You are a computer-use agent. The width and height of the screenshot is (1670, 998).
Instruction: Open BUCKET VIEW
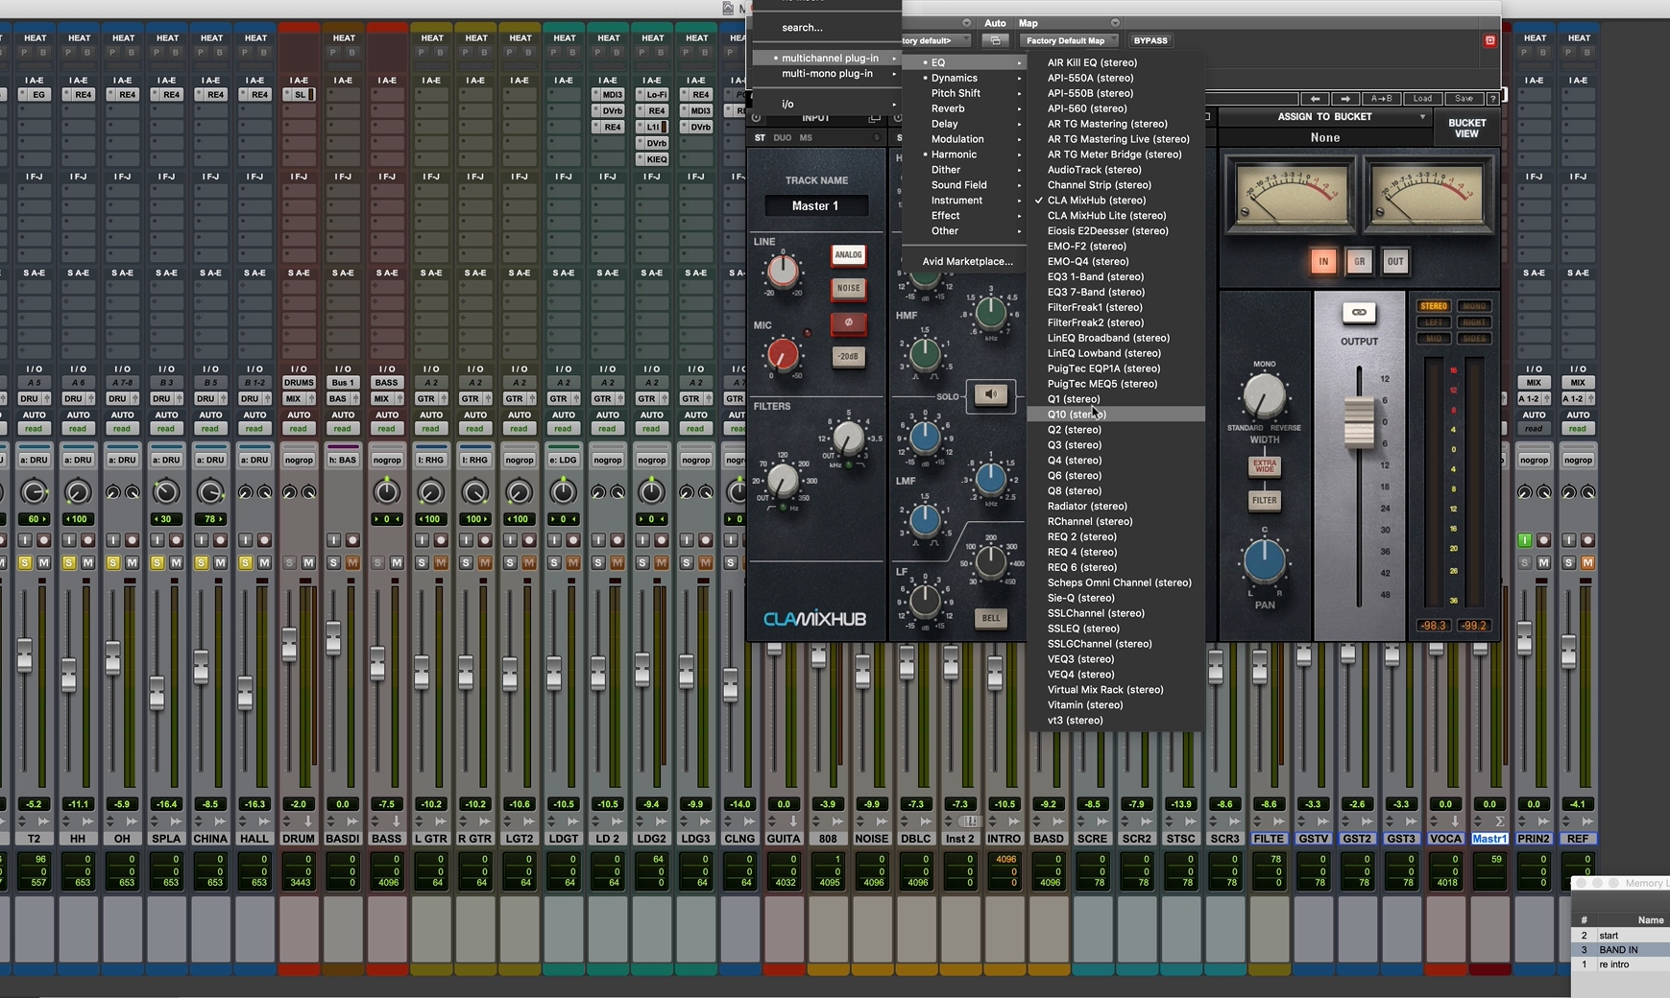pos(1466,128)
